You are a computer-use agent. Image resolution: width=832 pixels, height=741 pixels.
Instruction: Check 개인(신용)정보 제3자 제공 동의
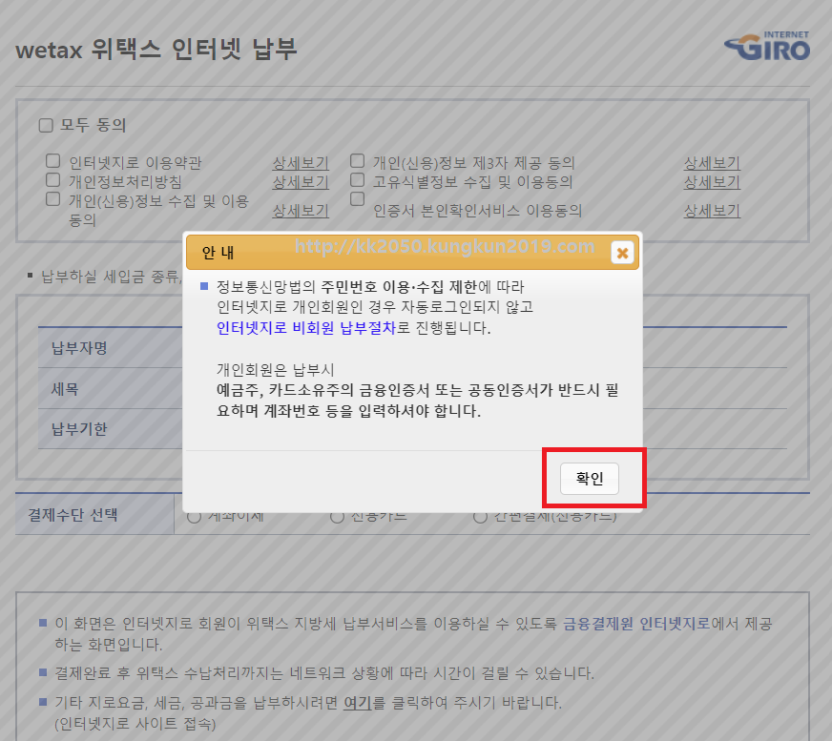pos(357,159)
